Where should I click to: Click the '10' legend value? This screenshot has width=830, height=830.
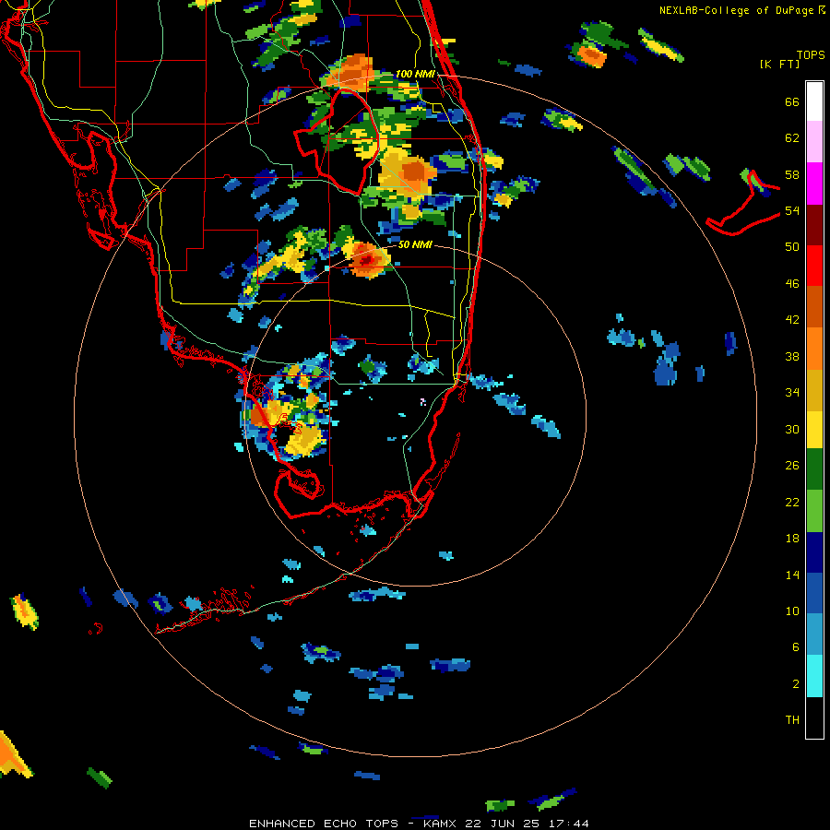point(792,611)
